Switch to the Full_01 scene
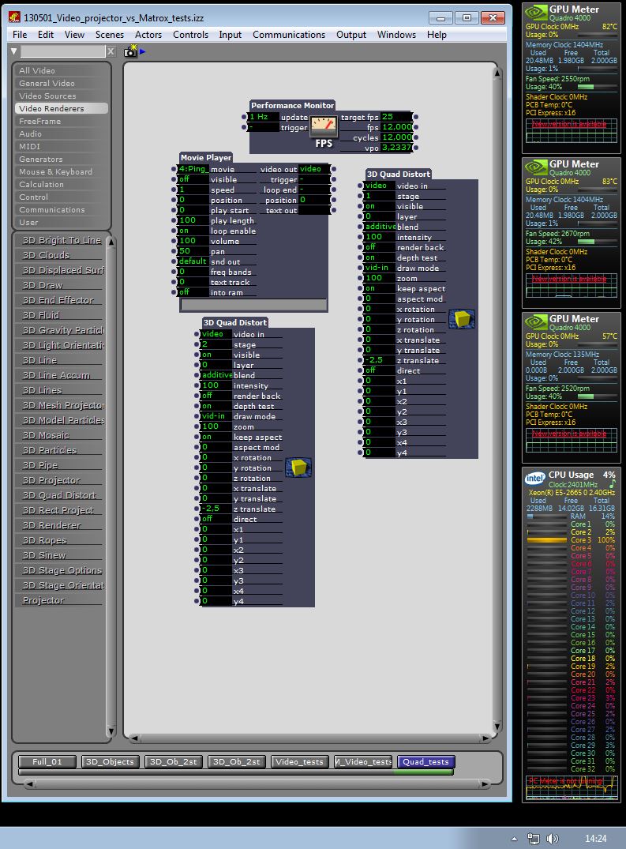 click(x=47, y=762)
